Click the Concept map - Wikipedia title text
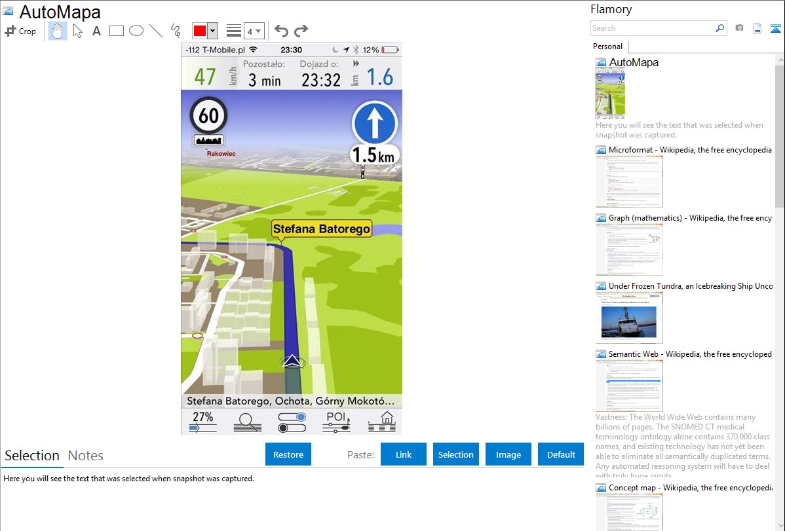785x531 pixels. coord(690,487)
